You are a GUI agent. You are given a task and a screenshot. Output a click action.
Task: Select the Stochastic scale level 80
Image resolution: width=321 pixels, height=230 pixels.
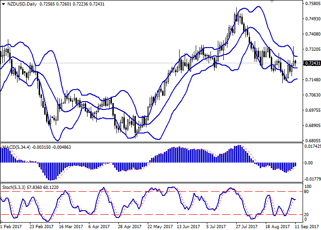click(x=306, y=192)
